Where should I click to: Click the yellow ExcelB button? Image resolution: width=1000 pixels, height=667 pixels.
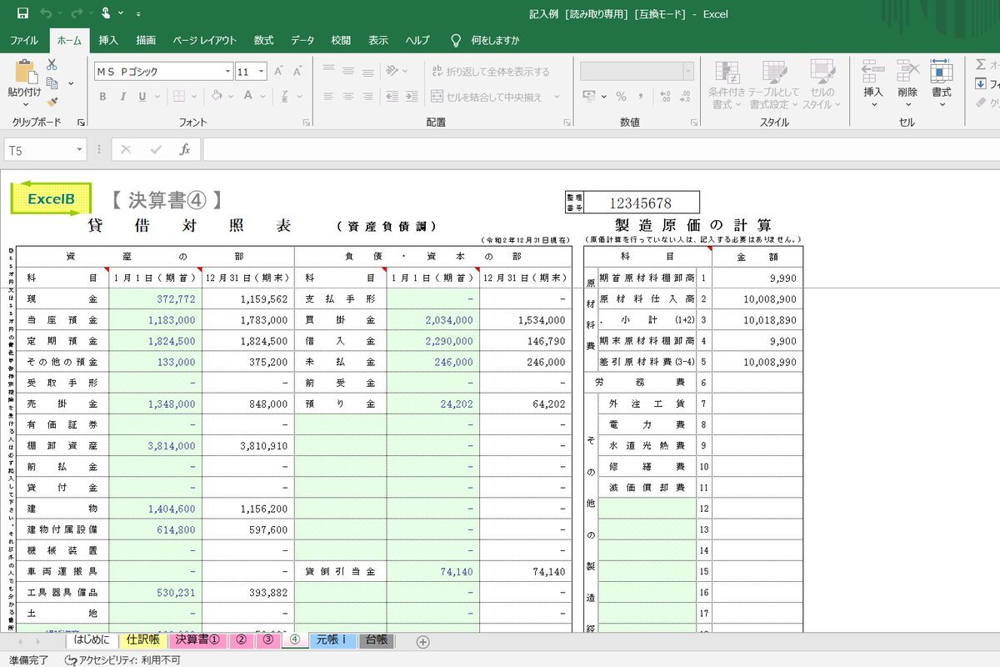(51, 199)
